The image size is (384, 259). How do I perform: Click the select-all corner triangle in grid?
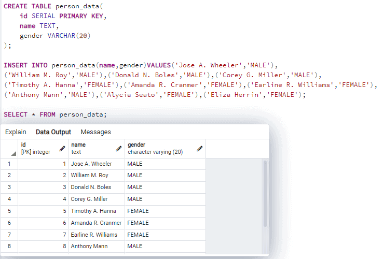(13, 154)
